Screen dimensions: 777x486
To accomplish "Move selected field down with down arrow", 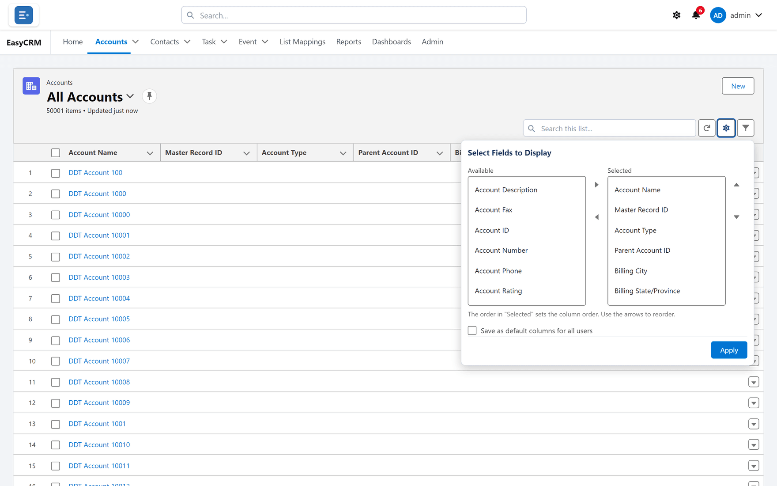I will pyautogui.click(x=736, y=217).
